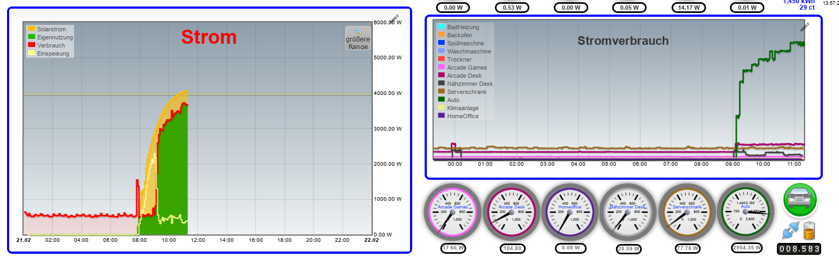Image resolution: width=839 pixels, height=264 pixels.
Task: Click the größere Range zoom button
Action: [358, 38]
